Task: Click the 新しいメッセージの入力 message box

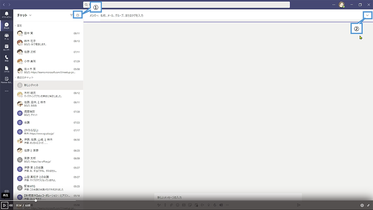Action: tap(228, 197)
